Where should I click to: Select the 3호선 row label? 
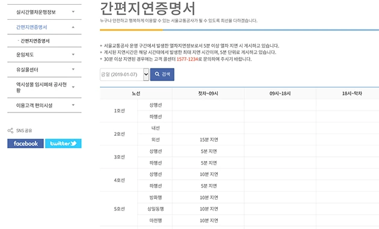119,157
